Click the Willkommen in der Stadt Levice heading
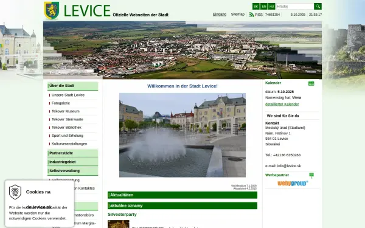Viewport: 365px width, 228px height. pos(182,86)
